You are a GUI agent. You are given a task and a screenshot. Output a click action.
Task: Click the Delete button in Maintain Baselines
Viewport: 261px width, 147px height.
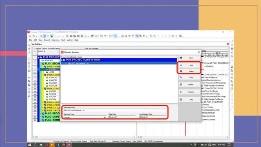[x=189, y=71]
